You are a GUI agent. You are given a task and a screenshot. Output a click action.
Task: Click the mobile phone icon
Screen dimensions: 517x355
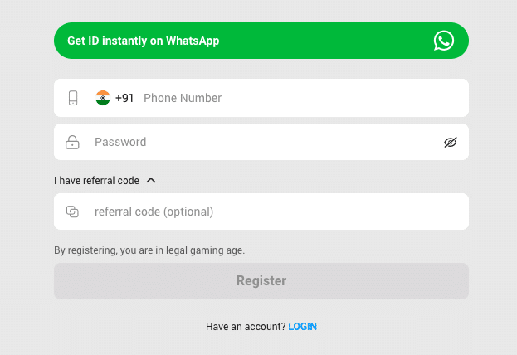tap(73, 98)
